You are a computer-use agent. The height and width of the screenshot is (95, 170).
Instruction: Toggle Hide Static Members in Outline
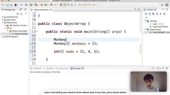(157, 14)
